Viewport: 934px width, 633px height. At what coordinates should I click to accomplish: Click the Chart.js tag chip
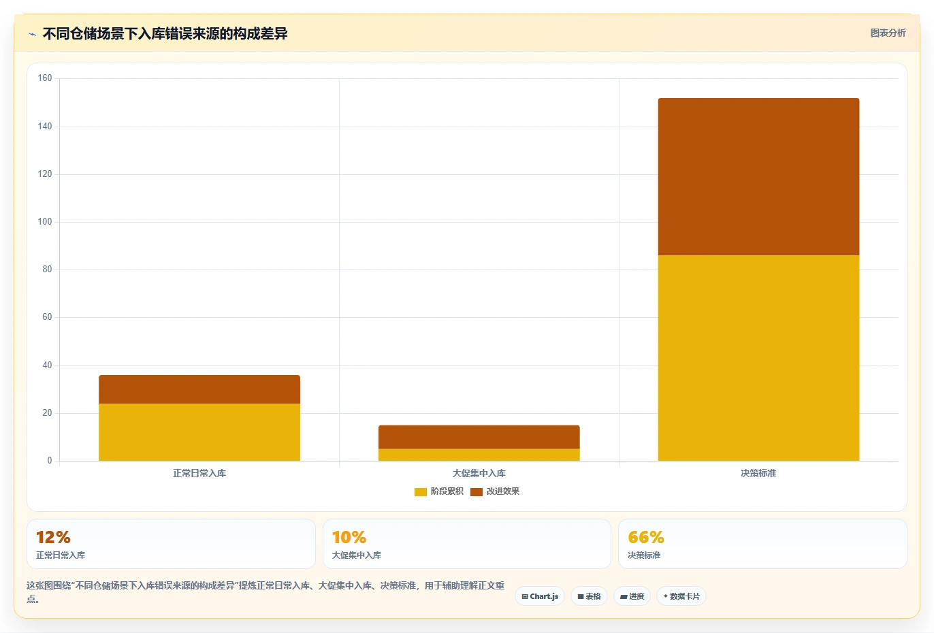540,596
